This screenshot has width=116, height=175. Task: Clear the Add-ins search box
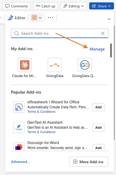click(x=103, y=33)
